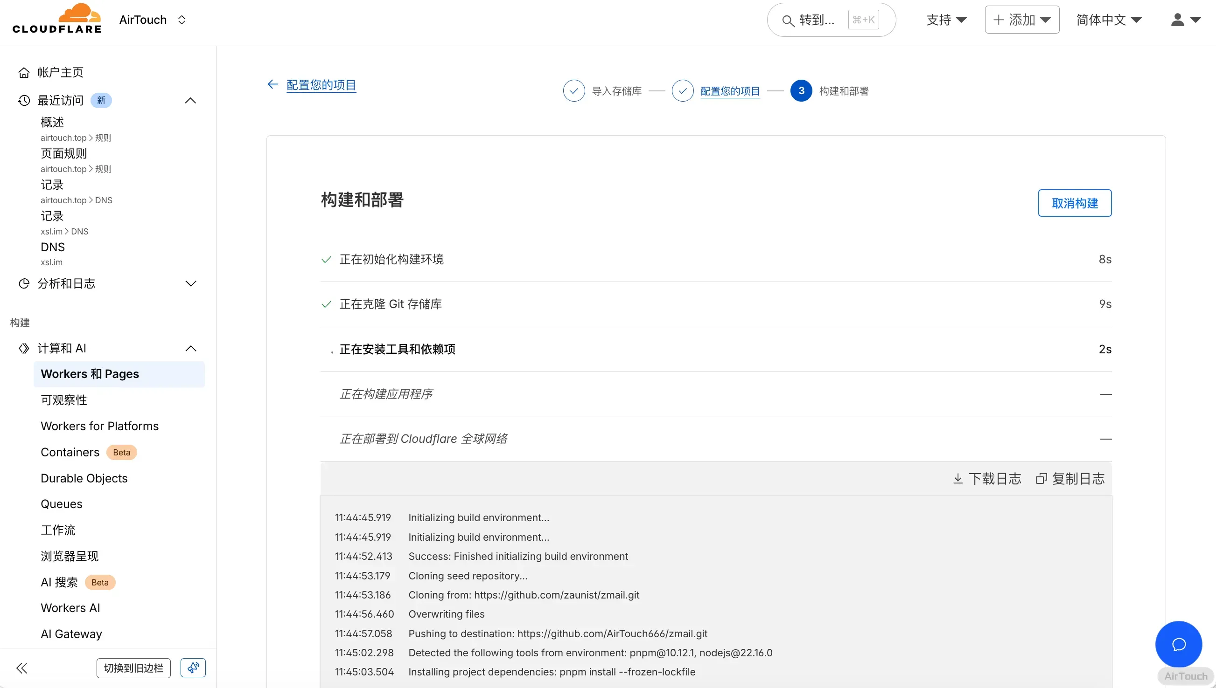Click the 取消构建 button
This screenshot has height=688, width=1216.
pyautogui.click(x=1074, y=203)
